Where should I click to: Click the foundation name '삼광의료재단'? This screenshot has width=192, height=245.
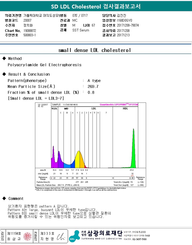point(105,233)
